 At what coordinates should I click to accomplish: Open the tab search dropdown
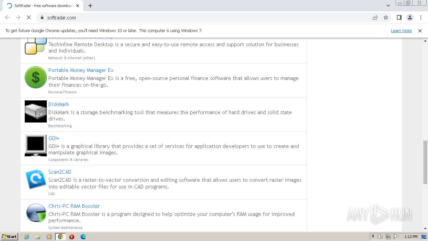click(388, 5)
